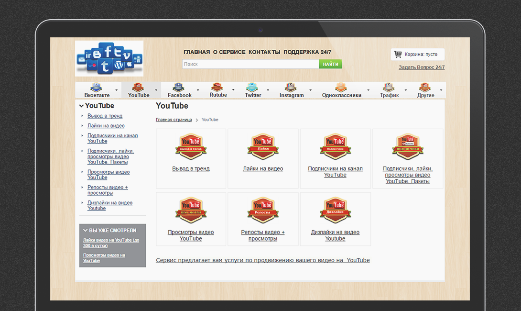This screenshot has width=521, height=311.
Task: Open Подписчики, лайки, просмотры Пакеты card link
Action: (408, 175)
